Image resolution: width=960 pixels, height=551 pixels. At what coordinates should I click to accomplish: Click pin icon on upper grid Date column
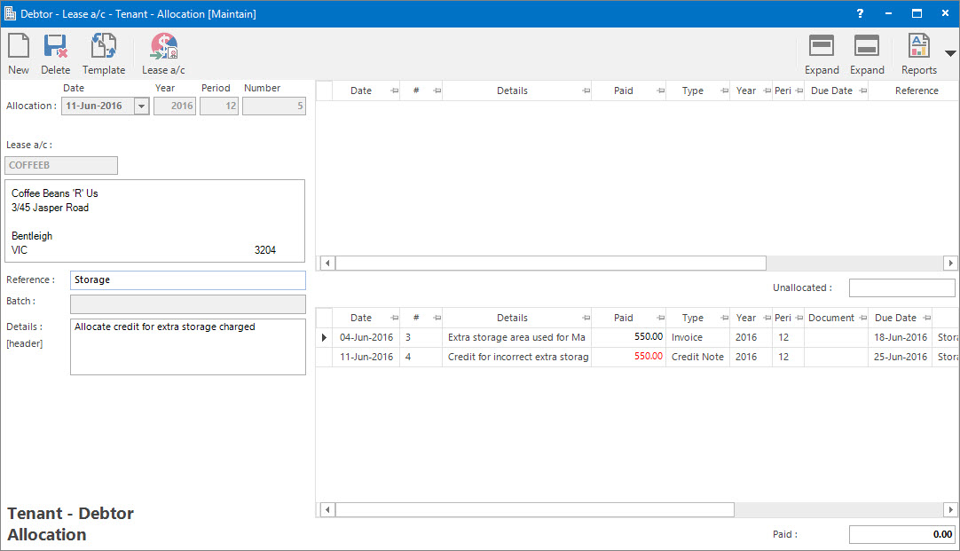[394, 91]
